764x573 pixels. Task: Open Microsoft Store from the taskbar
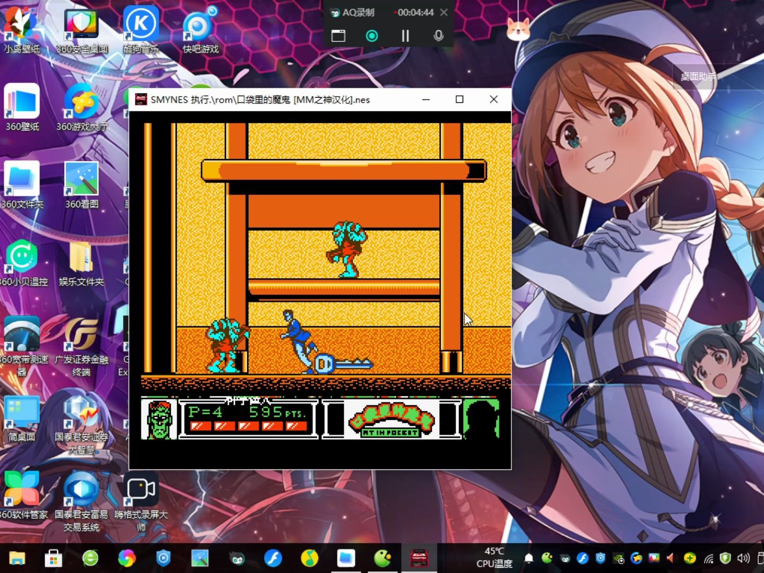[54, 558]
